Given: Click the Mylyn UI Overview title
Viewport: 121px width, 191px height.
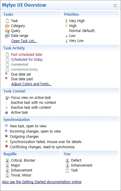Looking at the screenshot, I should (24, 5).
